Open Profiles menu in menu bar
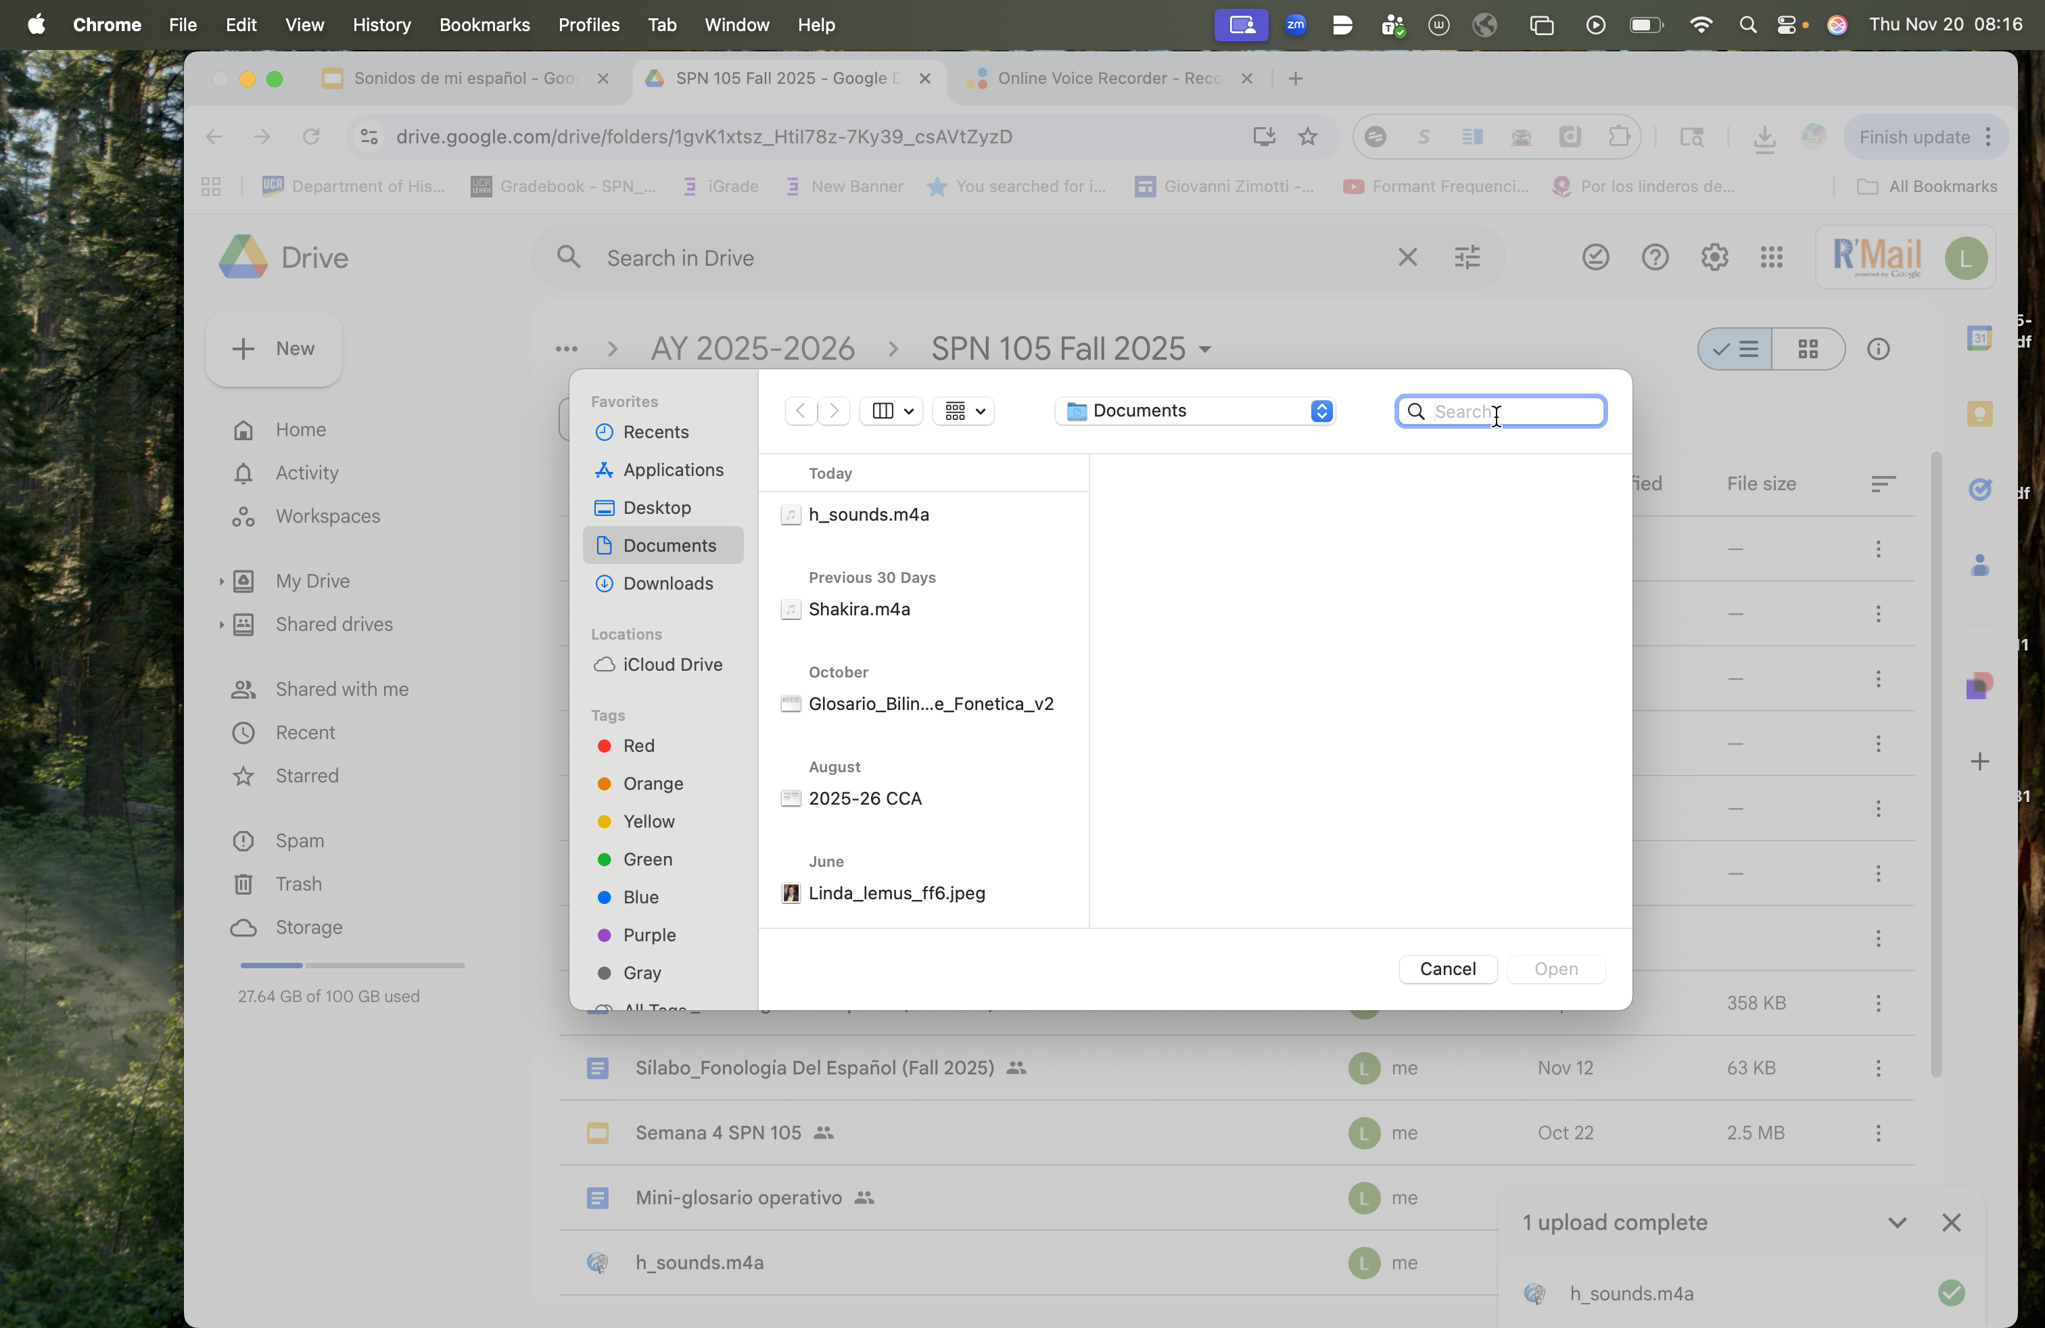 (x=588, y=25)
